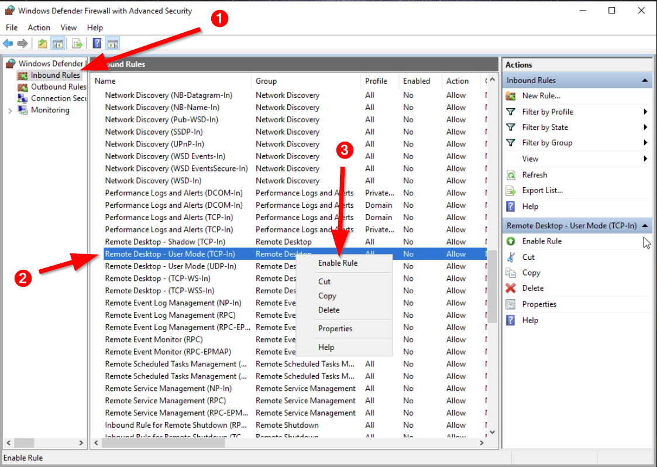Viewport: 657px width, 467px height.
Task: Open the Filter by Profile submenu arrow
Action: (x=645, y=112)
